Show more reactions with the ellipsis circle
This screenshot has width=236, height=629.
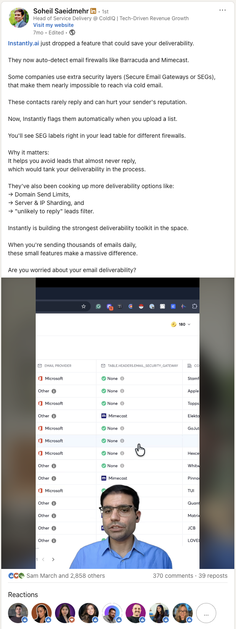coord(206,613)
